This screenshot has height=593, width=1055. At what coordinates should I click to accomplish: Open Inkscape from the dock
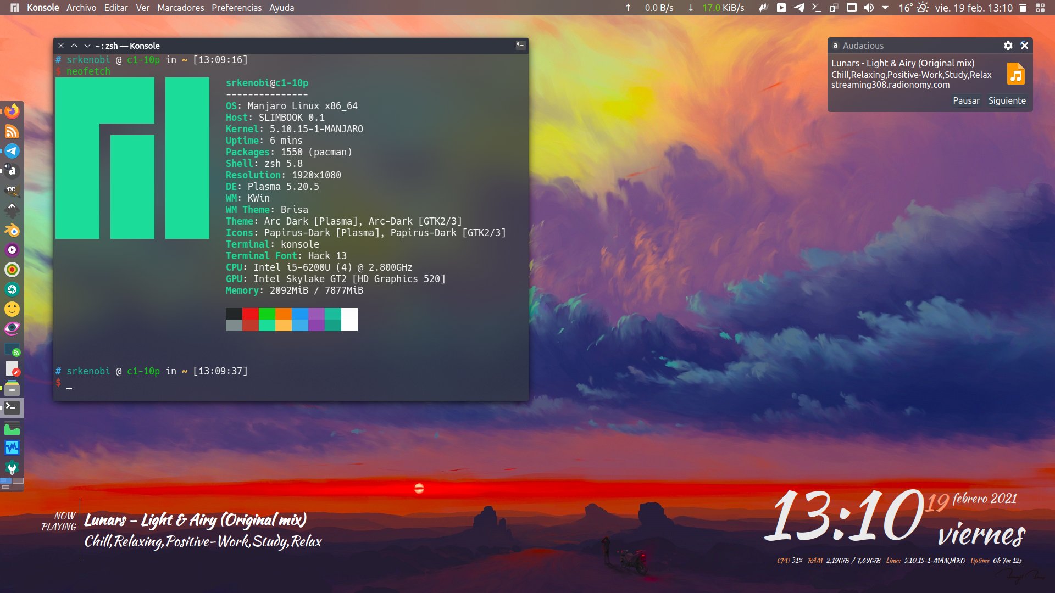pos(12,210)
